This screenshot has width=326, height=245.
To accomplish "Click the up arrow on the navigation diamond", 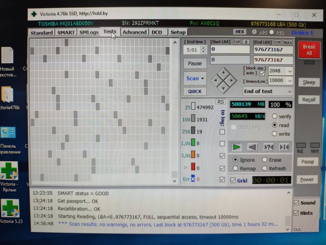I will [222, 70].
